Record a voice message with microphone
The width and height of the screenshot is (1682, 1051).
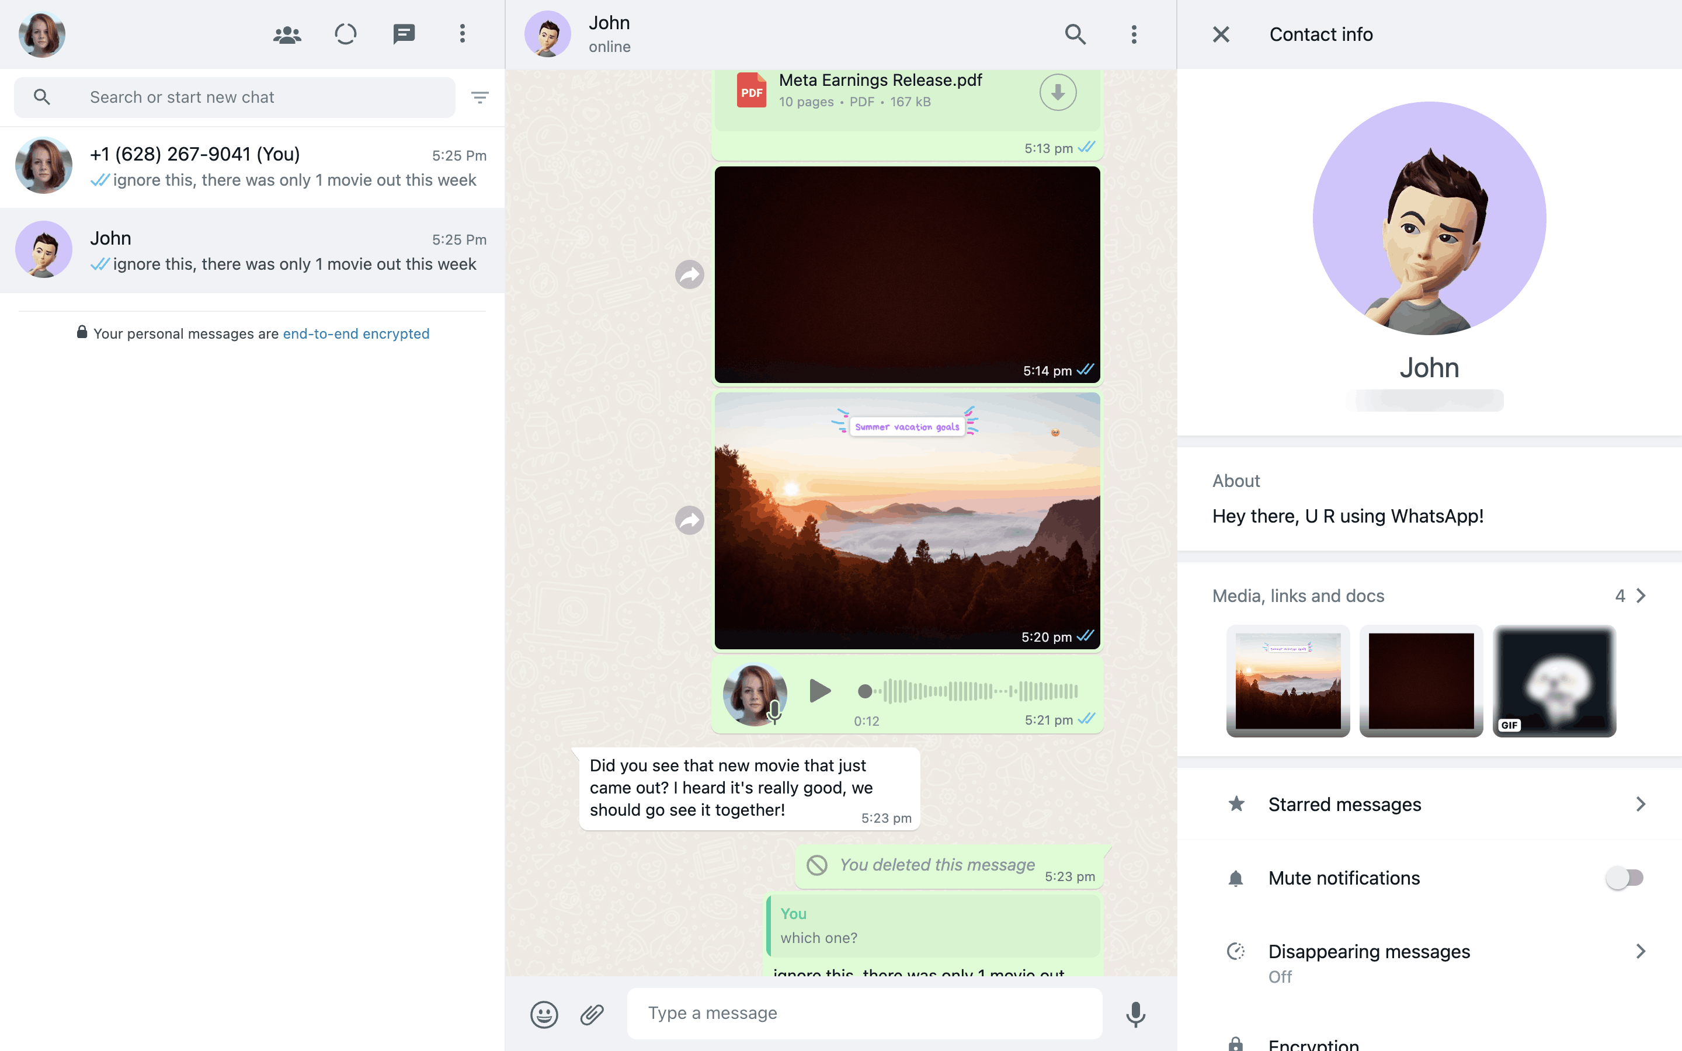click(1136, 1014)
